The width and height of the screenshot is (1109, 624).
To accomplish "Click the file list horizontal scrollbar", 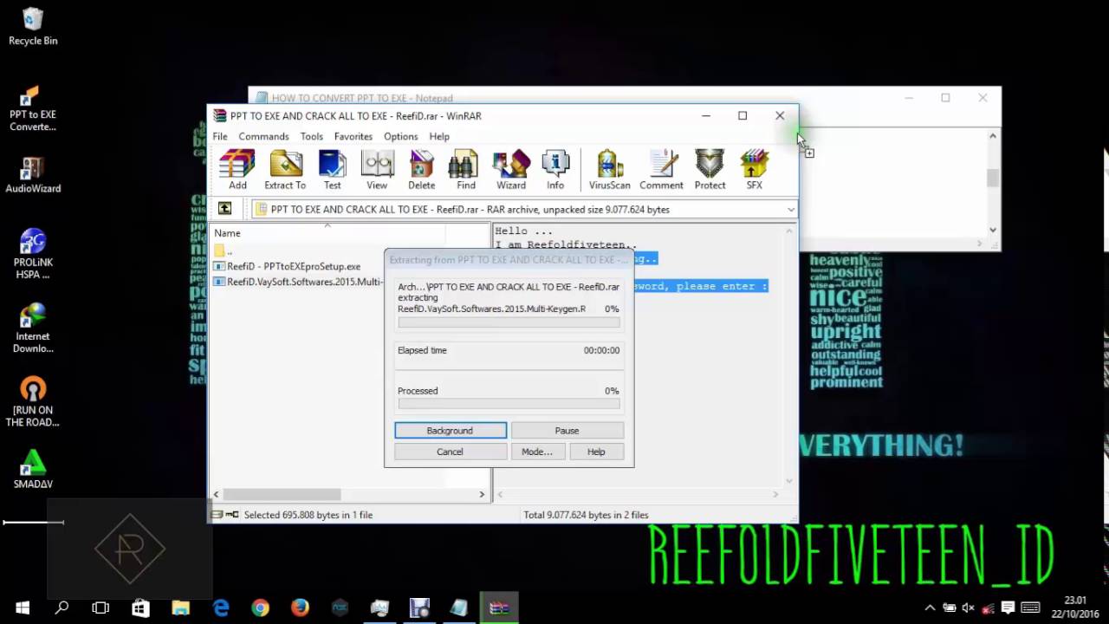I will [x=282, y=494].
